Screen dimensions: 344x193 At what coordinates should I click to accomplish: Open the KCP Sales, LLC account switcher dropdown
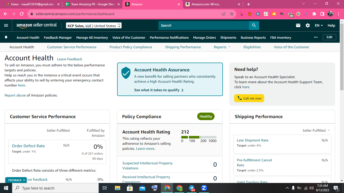pos(94,26)
